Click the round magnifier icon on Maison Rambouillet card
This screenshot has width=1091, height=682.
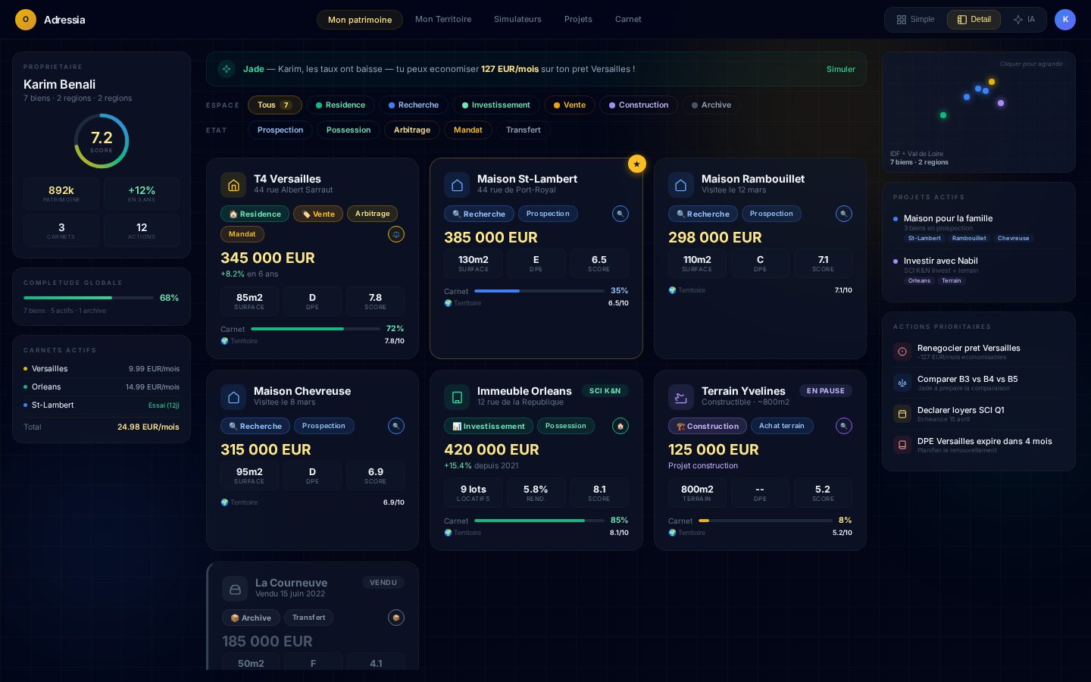pyautogui.click(x=844, y=214)
